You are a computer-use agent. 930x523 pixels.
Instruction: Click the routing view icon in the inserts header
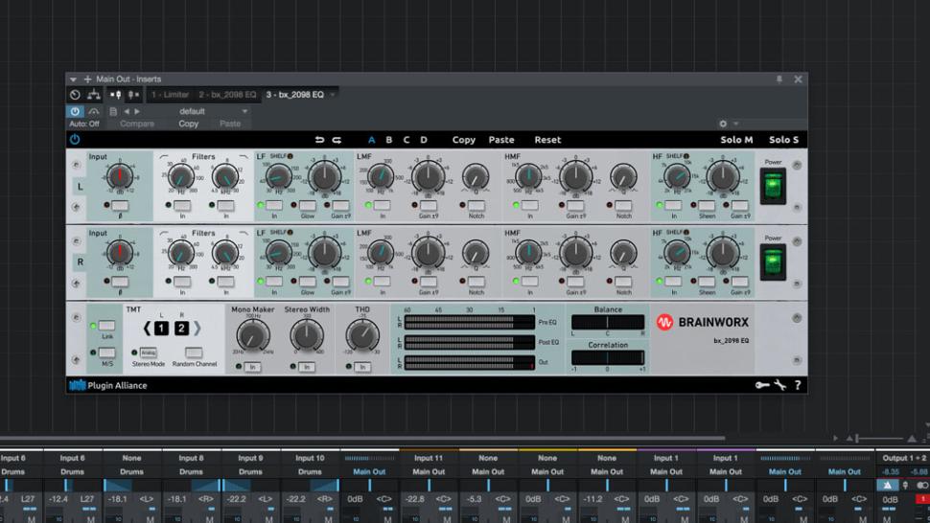click(94, 94)
